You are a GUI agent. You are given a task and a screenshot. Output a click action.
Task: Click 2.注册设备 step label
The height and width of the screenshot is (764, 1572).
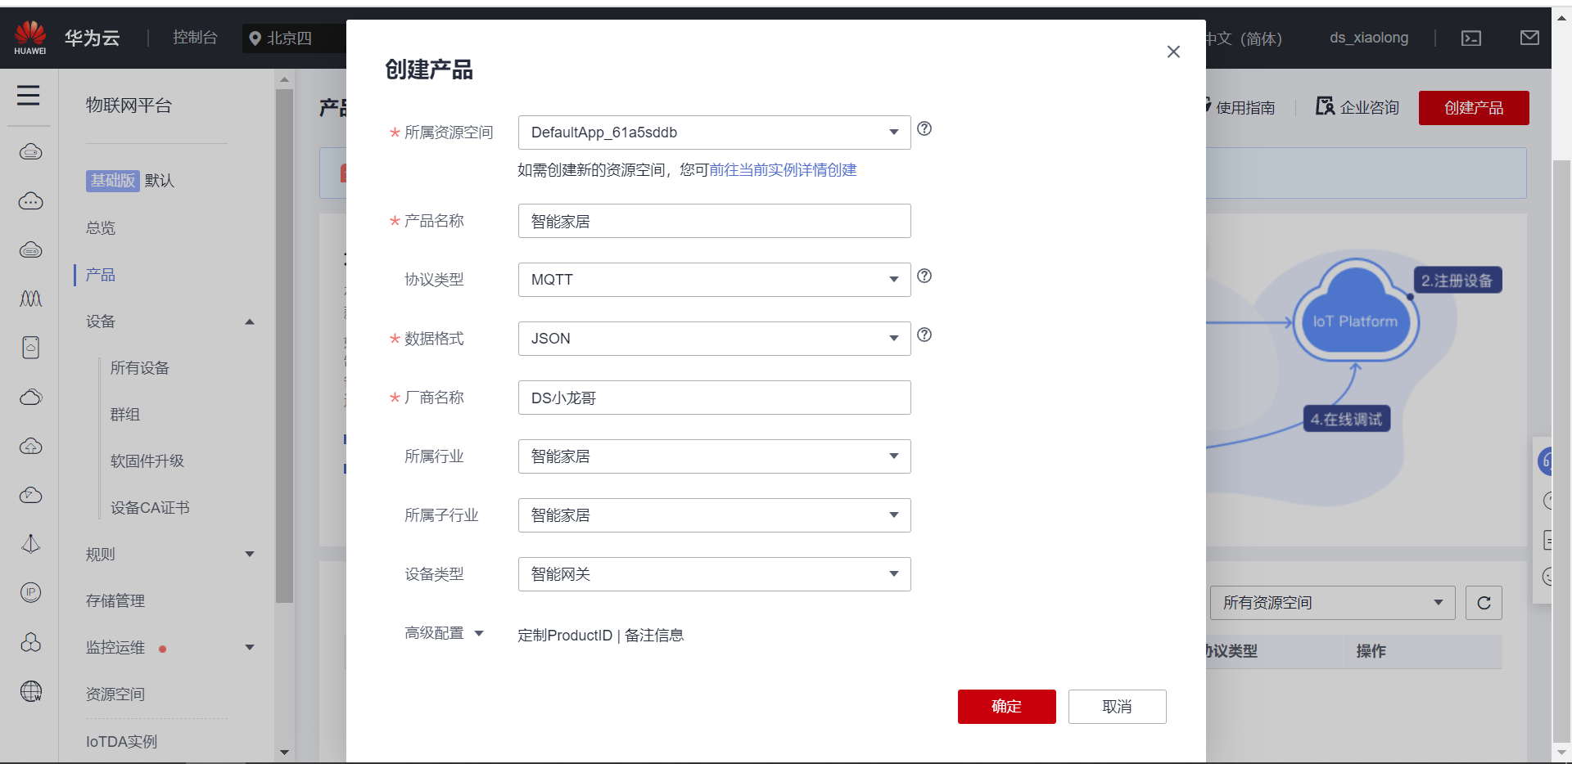click(x=1457, y=281)
